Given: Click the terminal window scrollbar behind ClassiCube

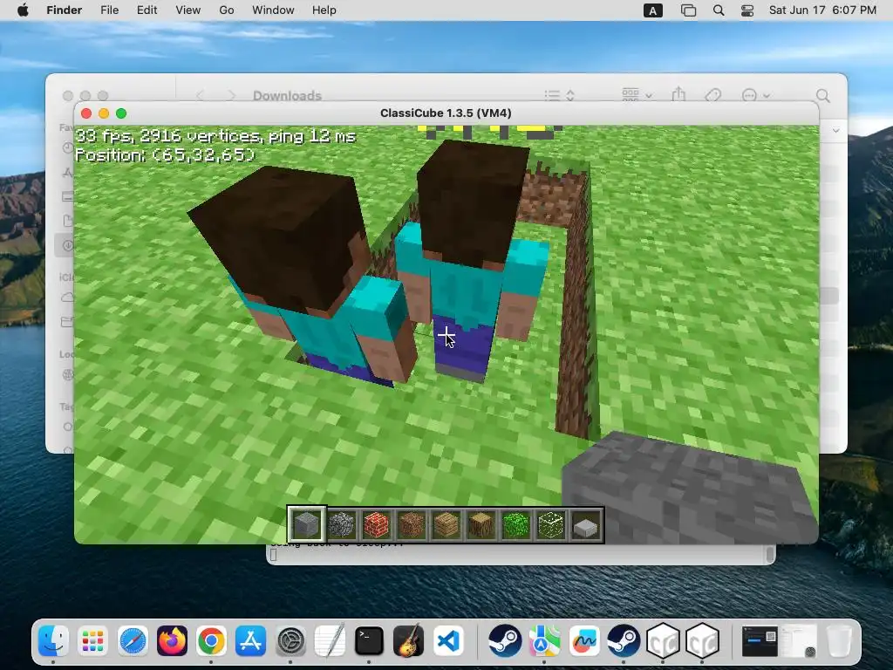Looking at the screenshot, I should pyautogui.click(x=770, y=554).
